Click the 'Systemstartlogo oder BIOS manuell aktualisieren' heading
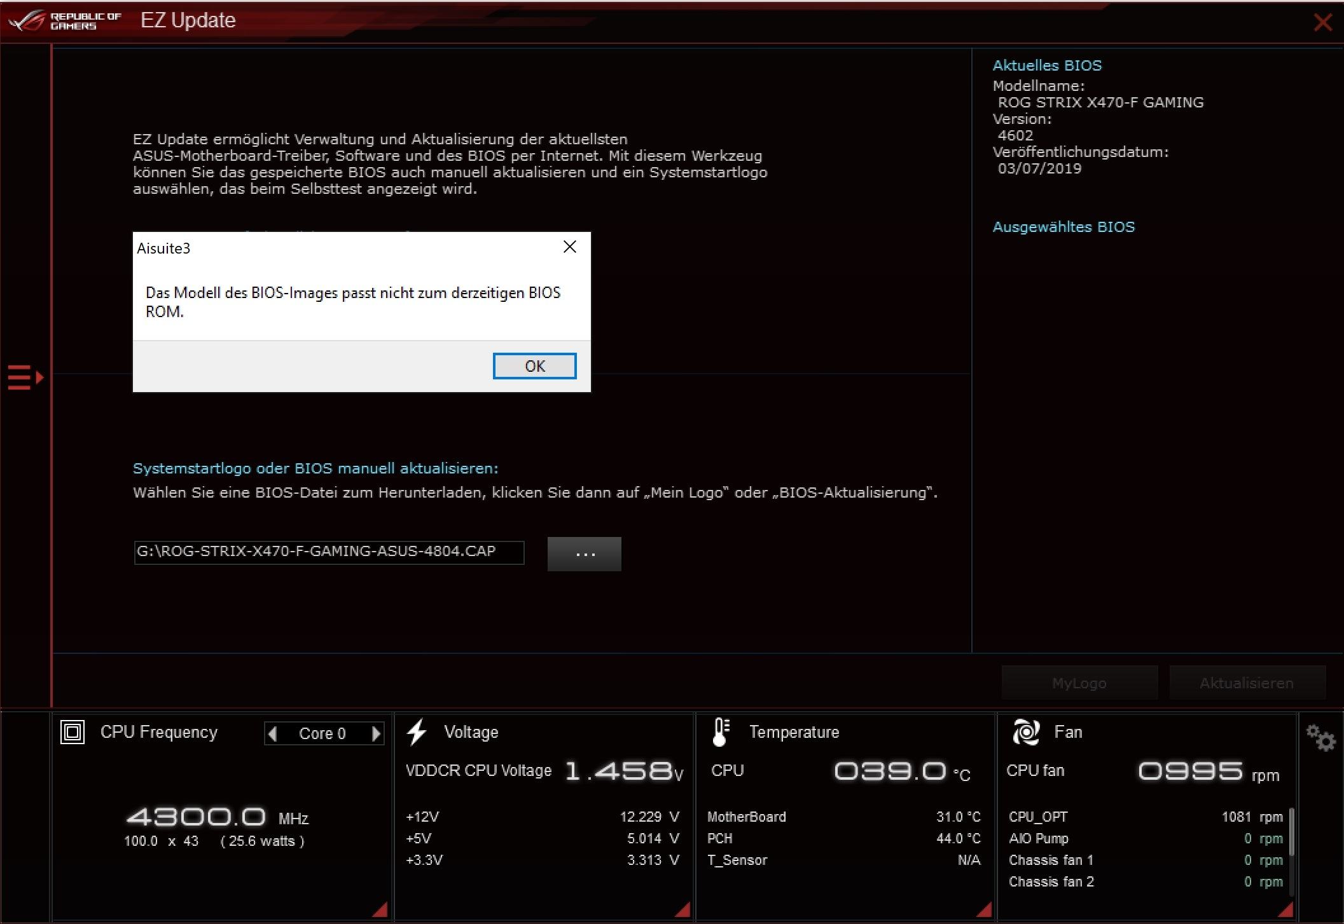The image size is (1344, 924). (x=315, y=468)
